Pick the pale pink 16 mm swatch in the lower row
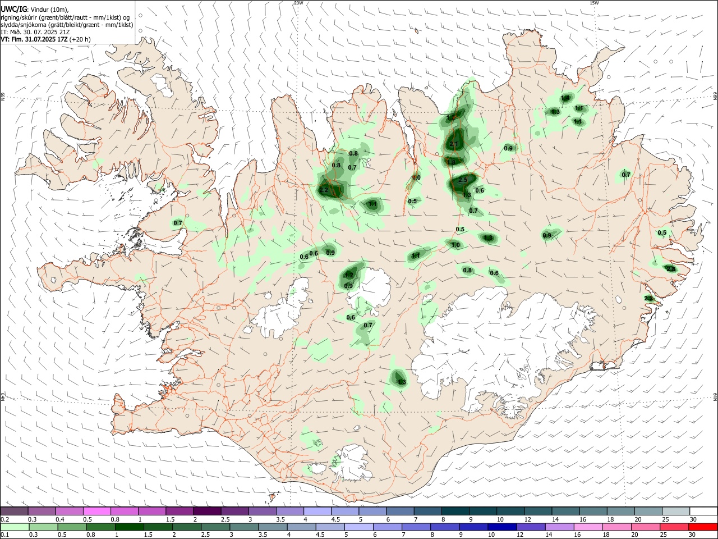 [588, 527]
